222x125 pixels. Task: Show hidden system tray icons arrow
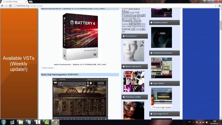tap(194, 122)
